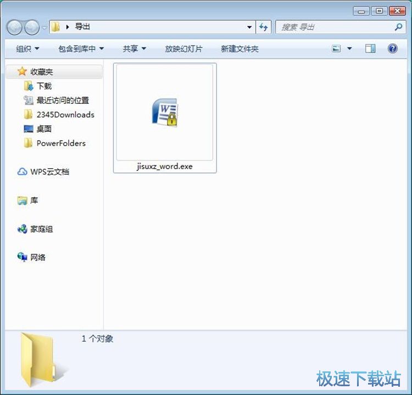
Task: Change view with the view icon button
Action: coord(336,48)
